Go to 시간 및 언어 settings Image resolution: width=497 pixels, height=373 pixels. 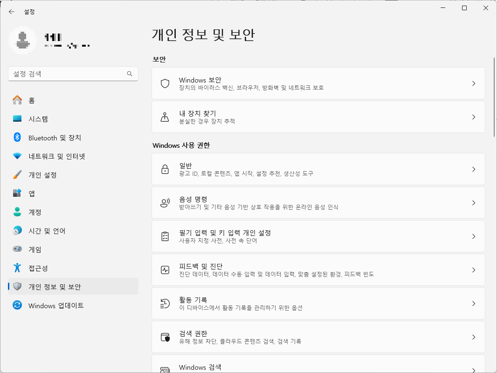(73, 231)
